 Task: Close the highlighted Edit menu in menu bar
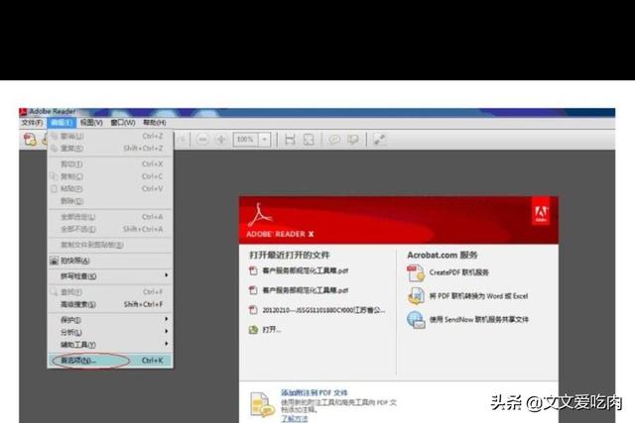click(x=62, y=123)
